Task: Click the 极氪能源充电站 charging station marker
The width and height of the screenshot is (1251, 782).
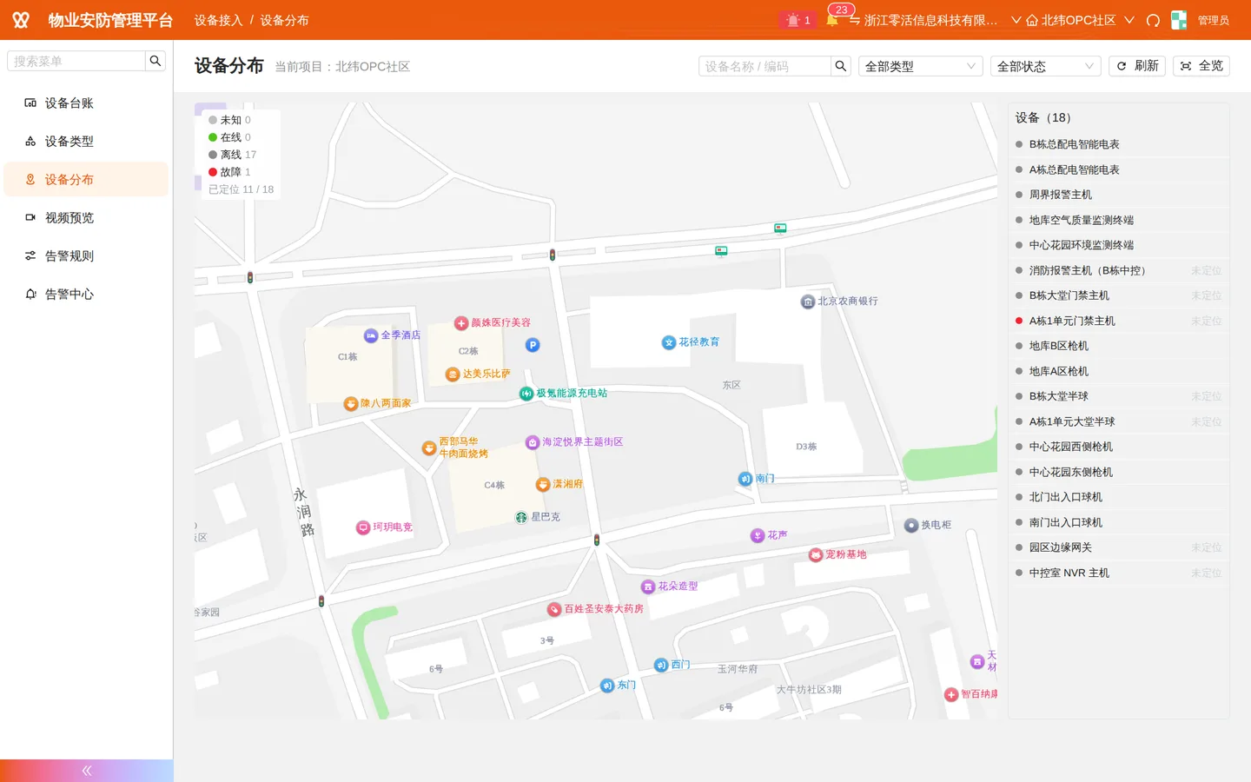Action: click(526, 394)
